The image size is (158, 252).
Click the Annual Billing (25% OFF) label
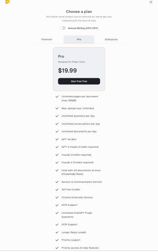(x=83, y=28)
